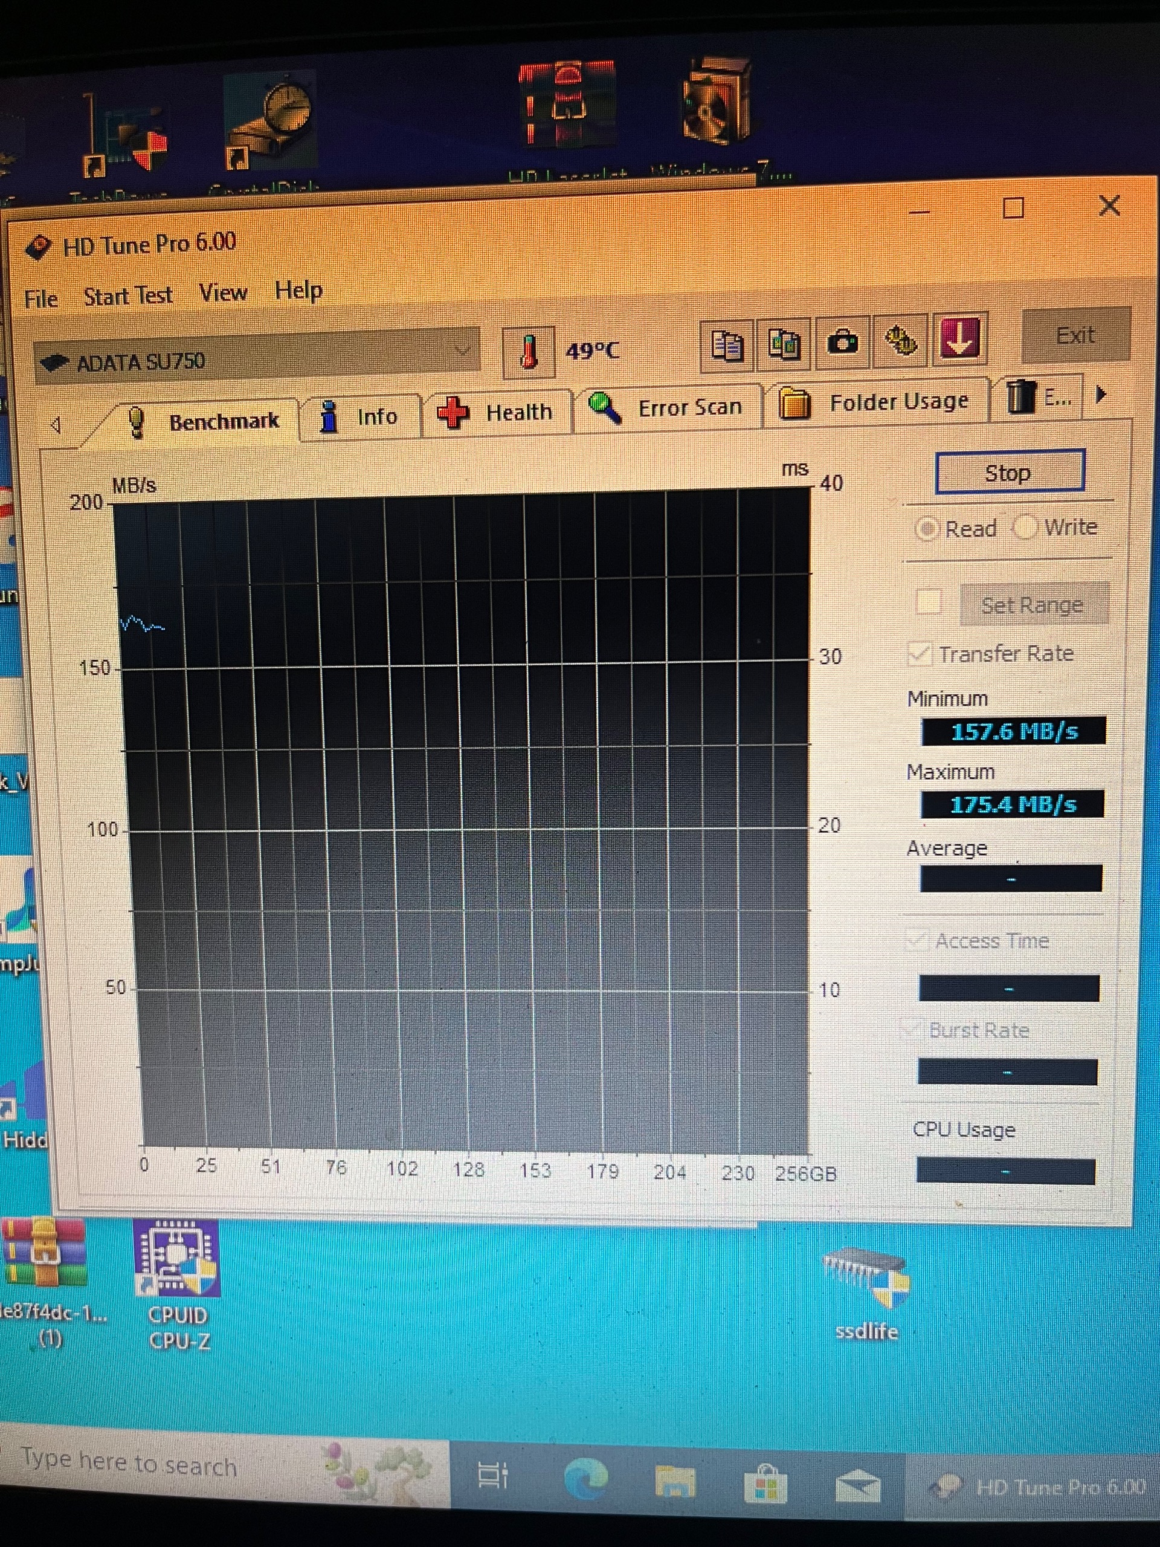Click the Exit button
1160x1547 pixels.
coord(1075,336)
